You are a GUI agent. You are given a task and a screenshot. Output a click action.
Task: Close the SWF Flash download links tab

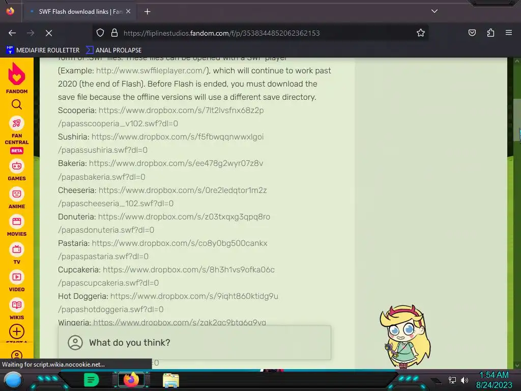(x=128, y=11)
